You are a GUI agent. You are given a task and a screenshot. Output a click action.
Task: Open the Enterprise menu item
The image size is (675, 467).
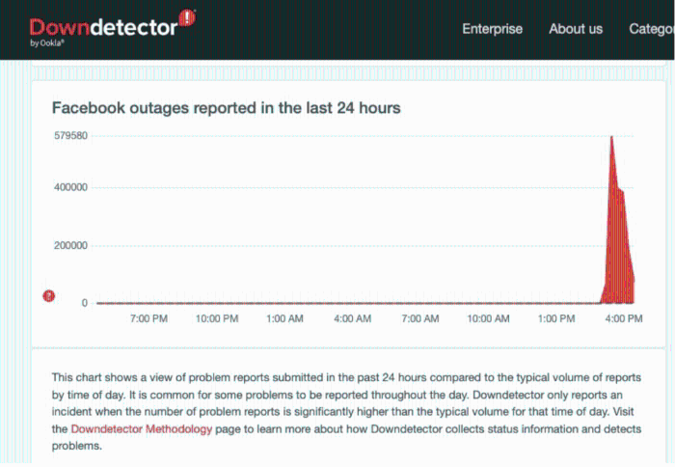[x=492, y=29]
